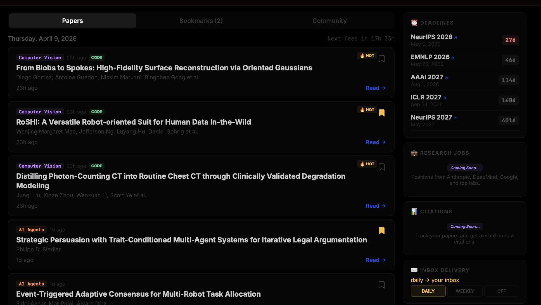
Task: Open the Community tab
Action: (x=329, y=20)
